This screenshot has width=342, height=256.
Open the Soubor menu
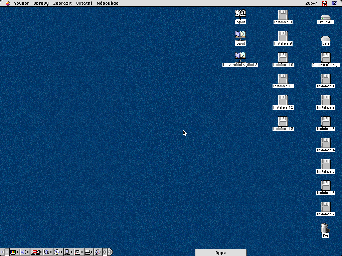pyautogui.click(x=21, y=3)
